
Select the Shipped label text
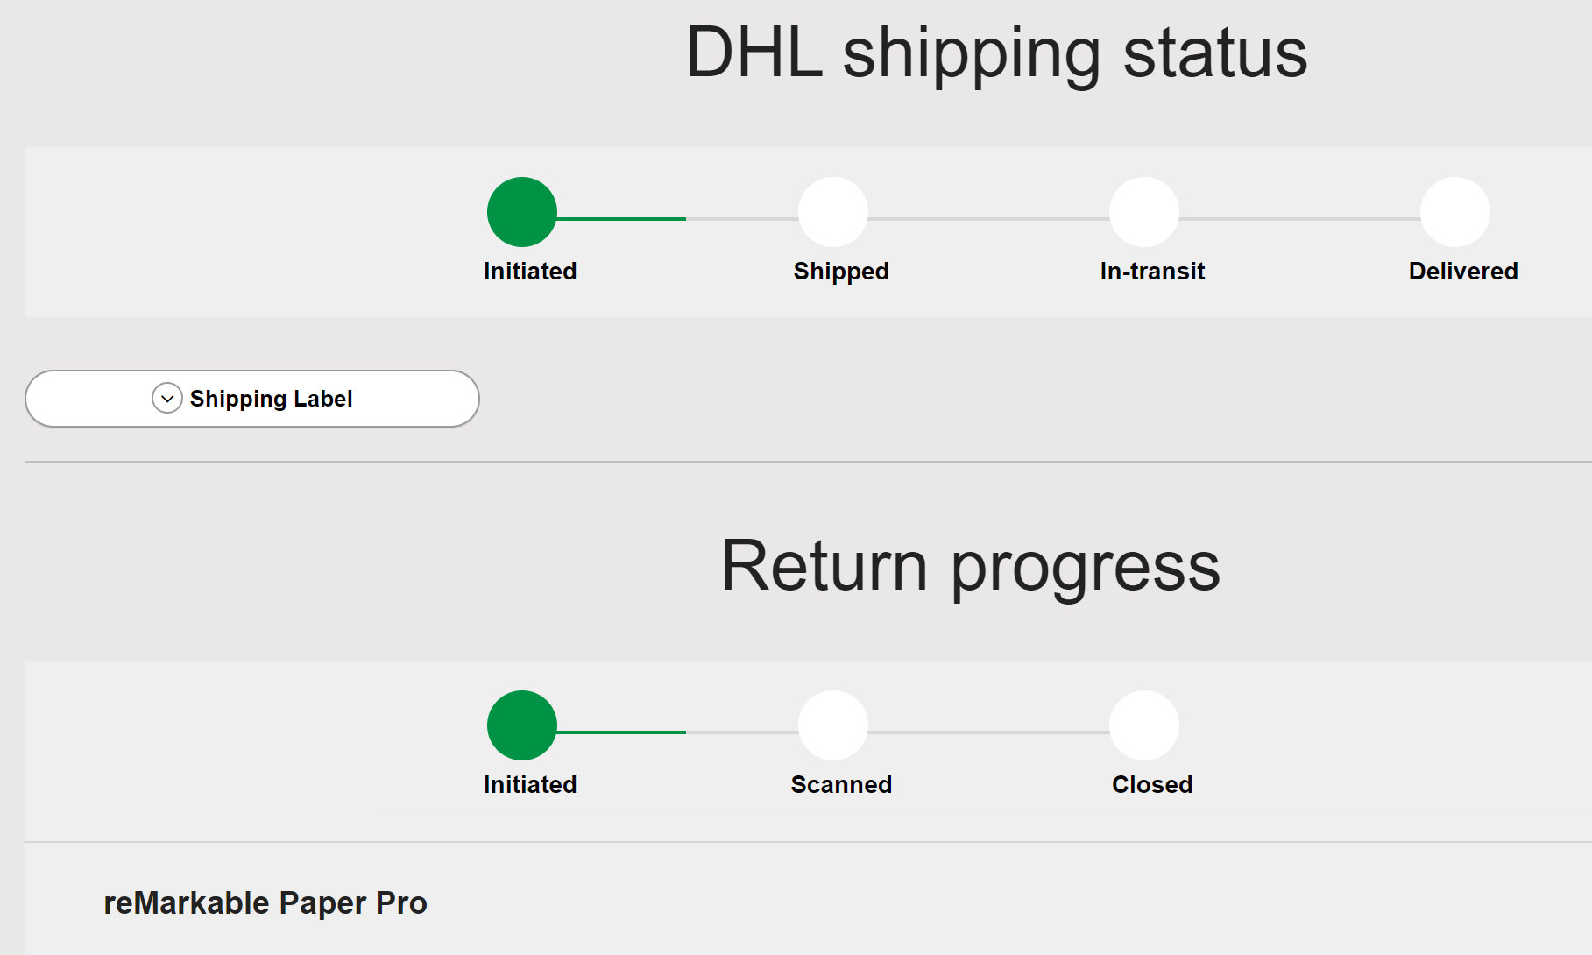pos(841,272)
